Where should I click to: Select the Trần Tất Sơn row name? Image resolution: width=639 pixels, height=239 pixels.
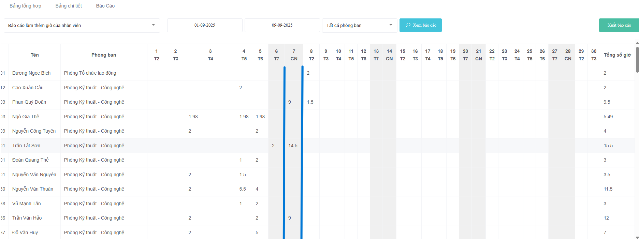click(x=26, y=146)
